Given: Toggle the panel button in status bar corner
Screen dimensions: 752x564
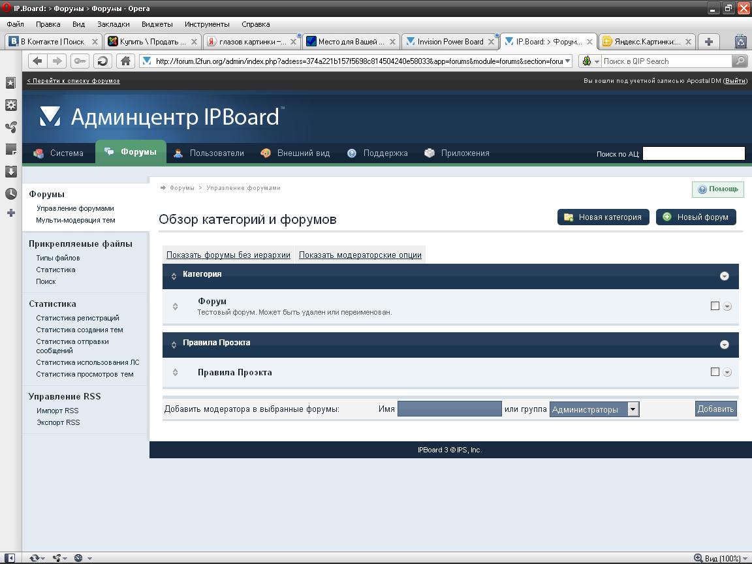Looking at the screenshot, I should [x=9, y=557].
